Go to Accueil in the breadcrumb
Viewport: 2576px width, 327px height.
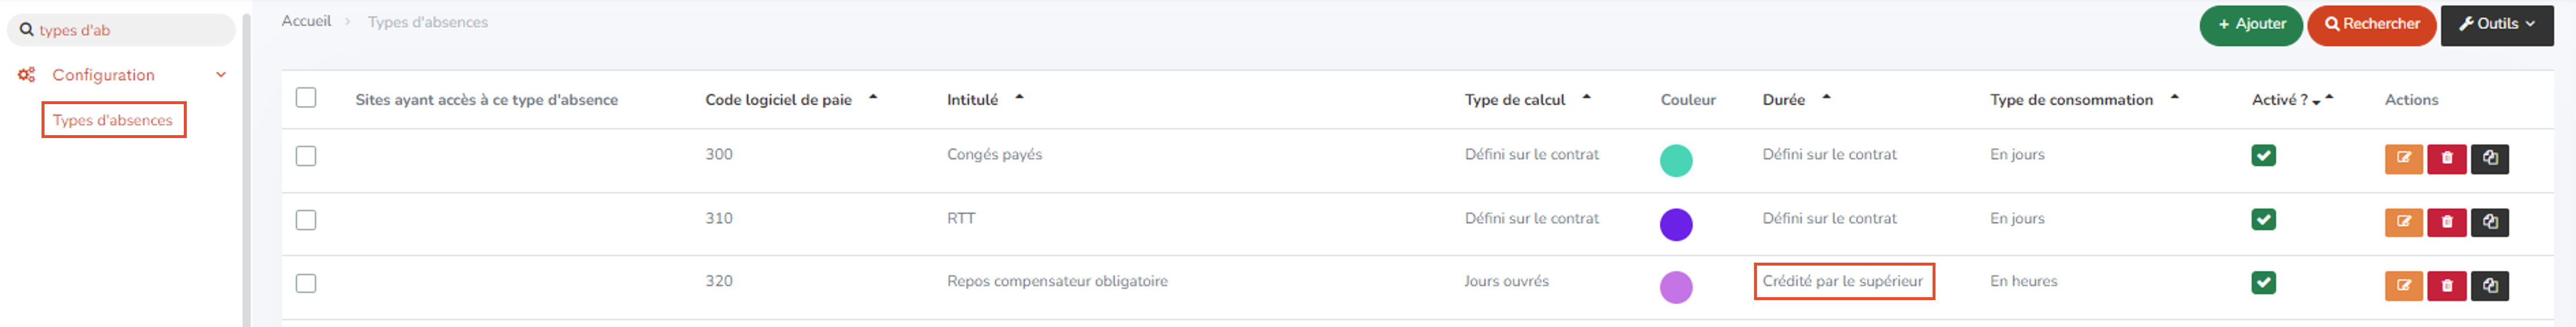(306, 21)
